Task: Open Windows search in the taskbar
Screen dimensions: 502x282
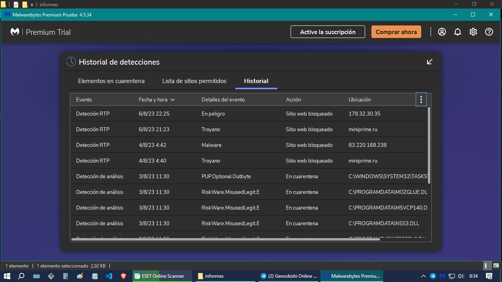Action: click(22, 276)
